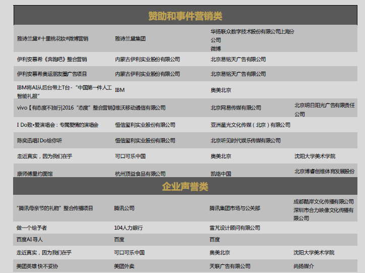Click the 陈奕迅唱I Do给你听 project name
Viewport: 365px width, 273px height.
point(39,141)
